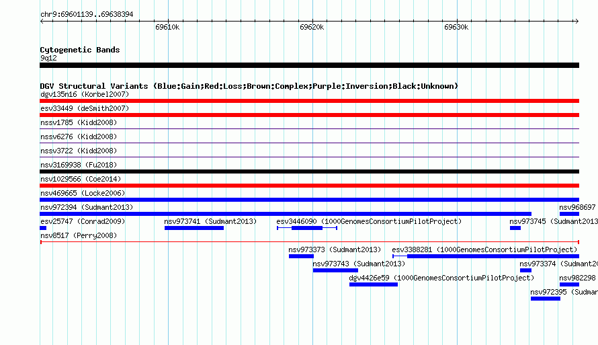Viewport: 598px width, 345px height.
Task: Open nsv469665 (Locke2006) variant label
Action: (x=83, y=193)
